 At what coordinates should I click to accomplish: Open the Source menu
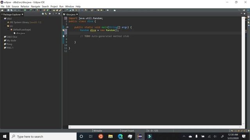[15, 7]
